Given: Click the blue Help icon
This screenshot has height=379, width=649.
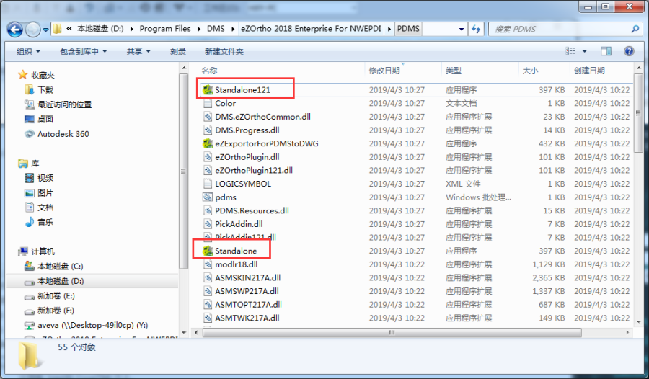Looking at the screenshot, I should click(x=629, y=51).
